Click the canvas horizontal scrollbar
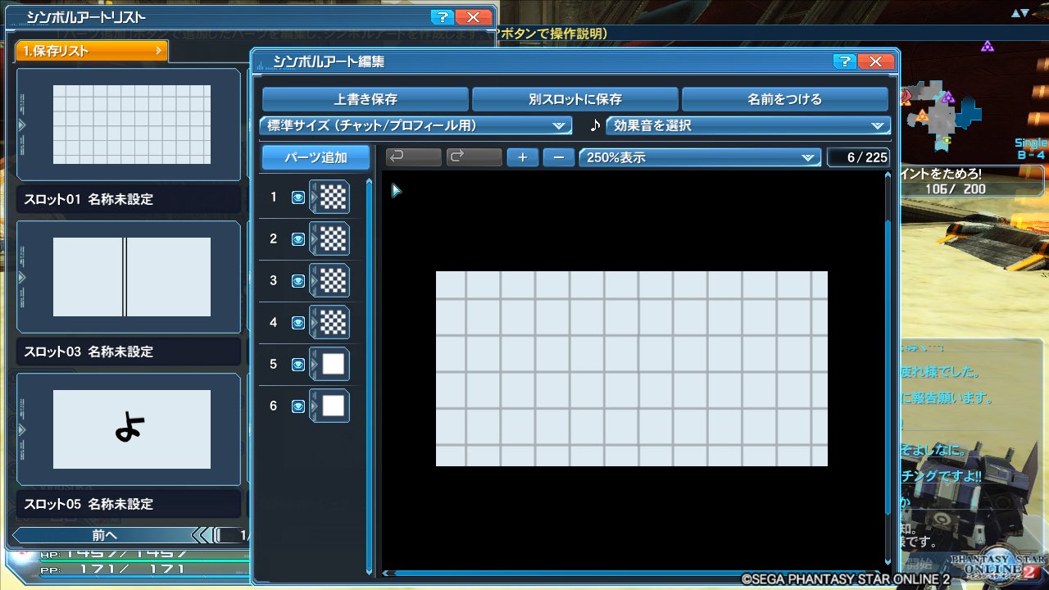The image size is (1049, 590). point(633,574)
